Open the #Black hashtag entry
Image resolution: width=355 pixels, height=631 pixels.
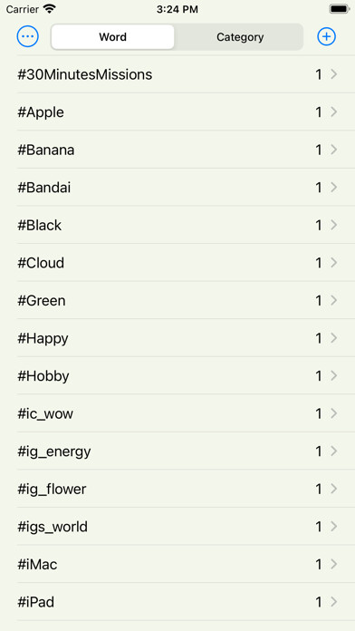coord(186,225)
